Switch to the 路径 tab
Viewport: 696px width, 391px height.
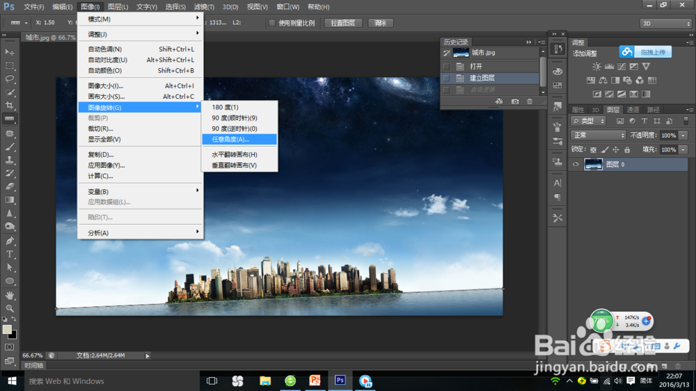[x=653, y=110]
